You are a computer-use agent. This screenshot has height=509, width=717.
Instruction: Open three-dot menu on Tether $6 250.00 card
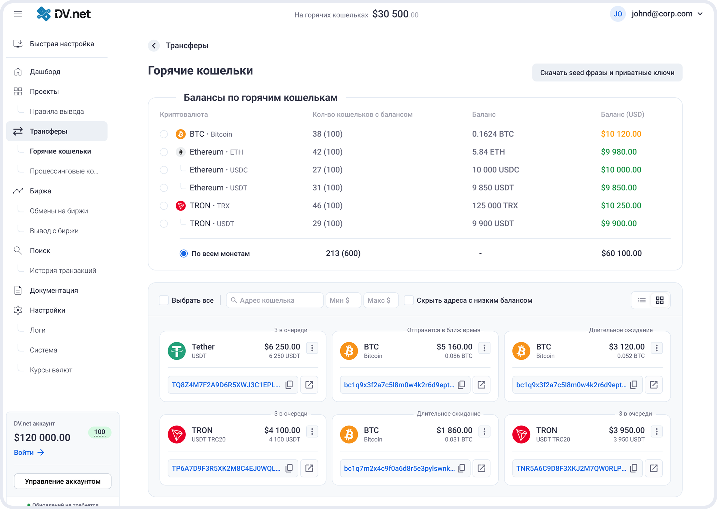(x=312, y=348)
